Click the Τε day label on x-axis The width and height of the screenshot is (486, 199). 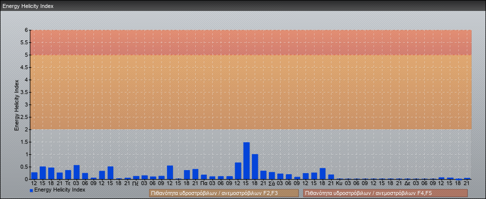[68, 184]
